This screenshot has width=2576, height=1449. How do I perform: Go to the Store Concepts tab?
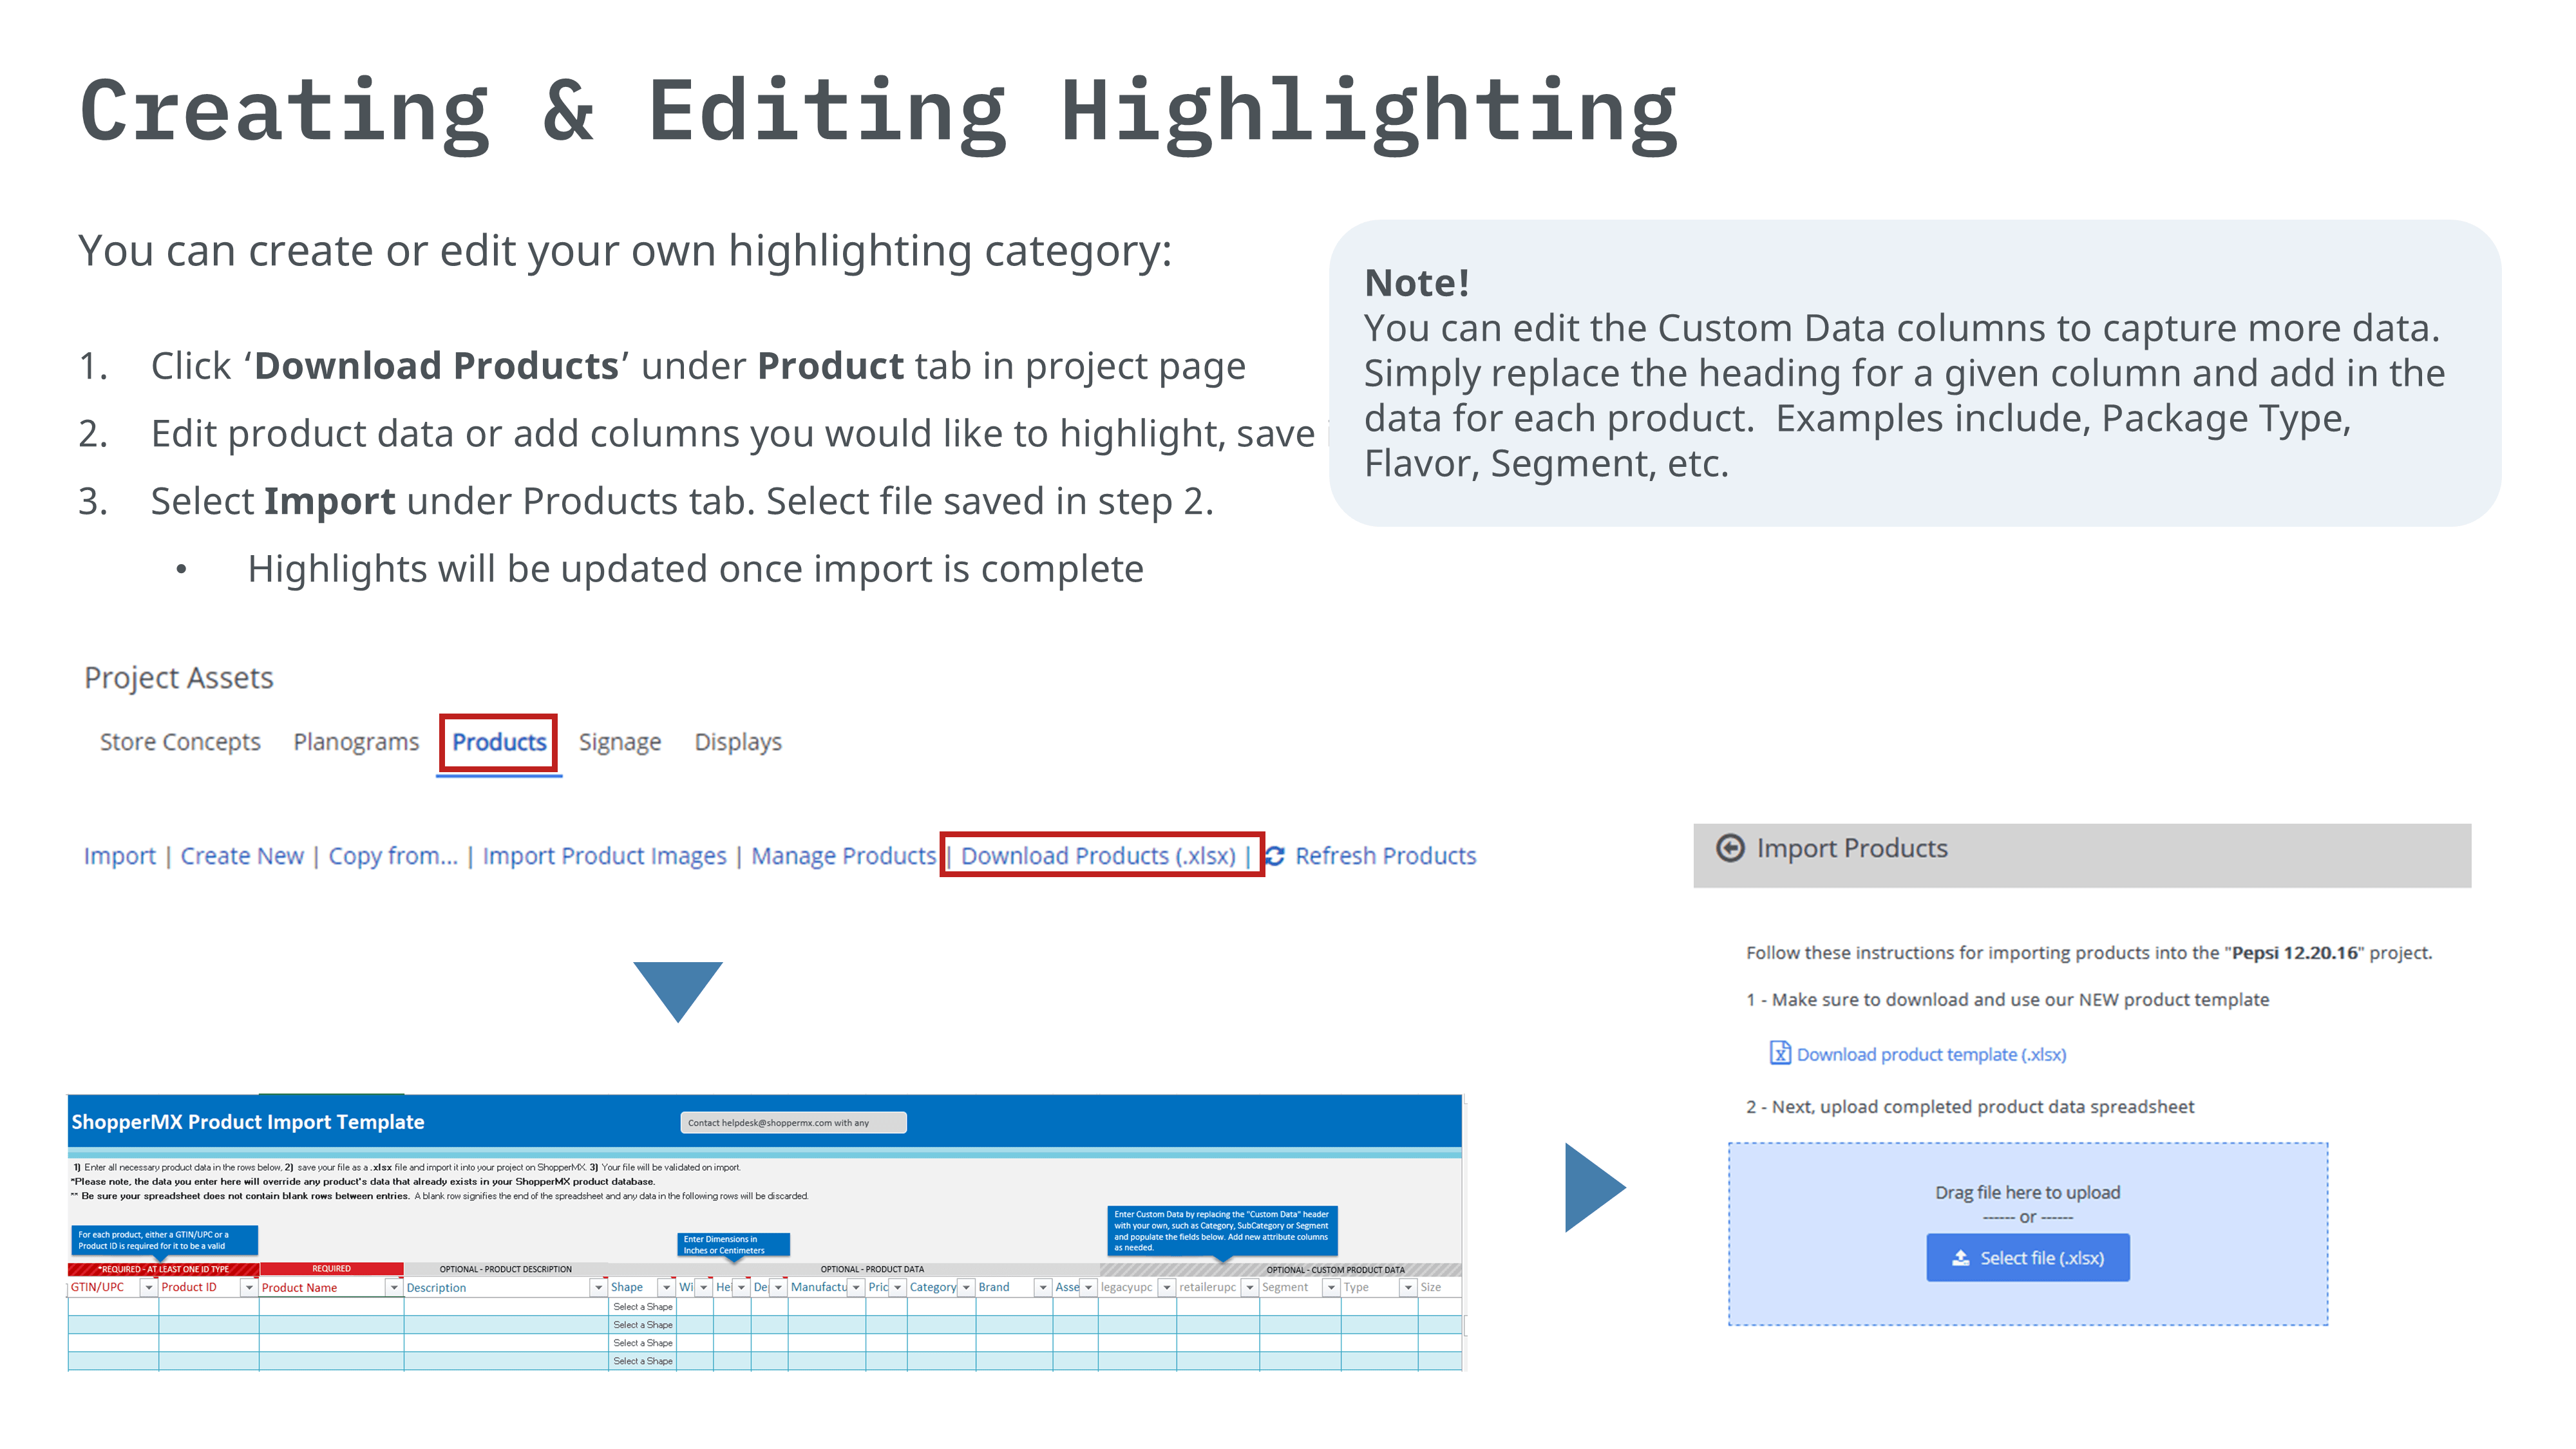(x=180, y=742)
